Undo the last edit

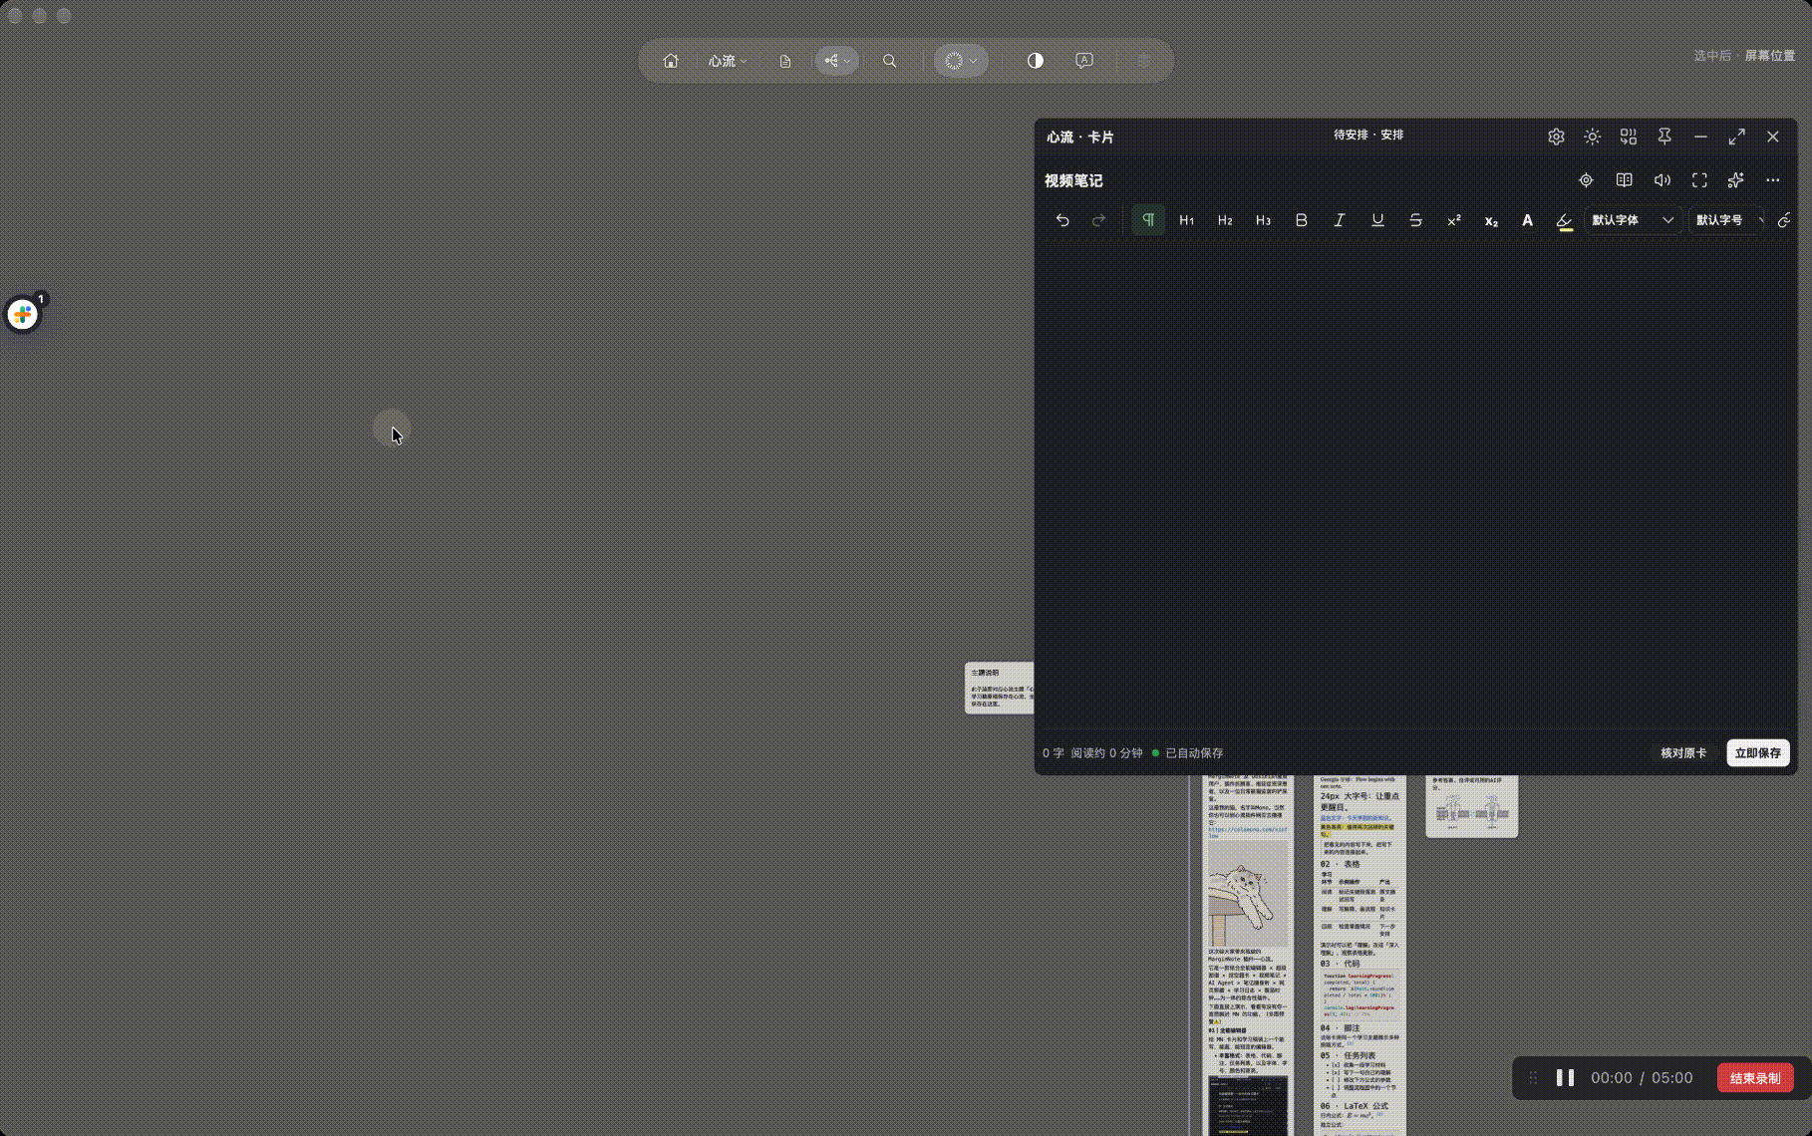[x=1062, y=220]
